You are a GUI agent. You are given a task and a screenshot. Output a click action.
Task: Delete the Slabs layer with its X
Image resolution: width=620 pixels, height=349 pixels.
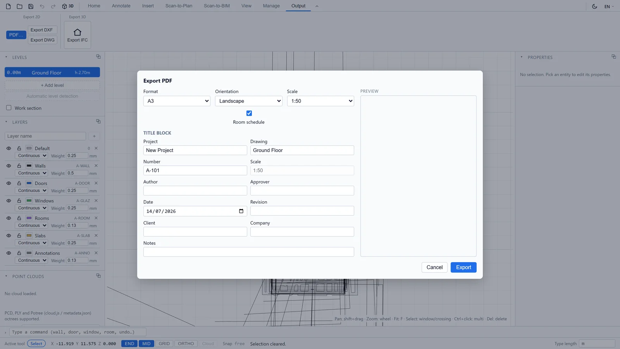[96, 235]
